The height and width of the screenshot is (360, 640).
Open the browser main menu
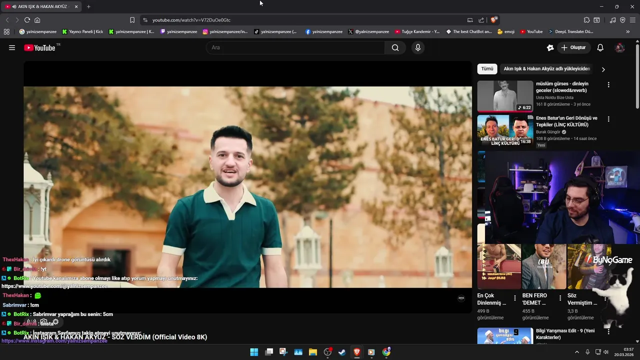tap(633, 20)
